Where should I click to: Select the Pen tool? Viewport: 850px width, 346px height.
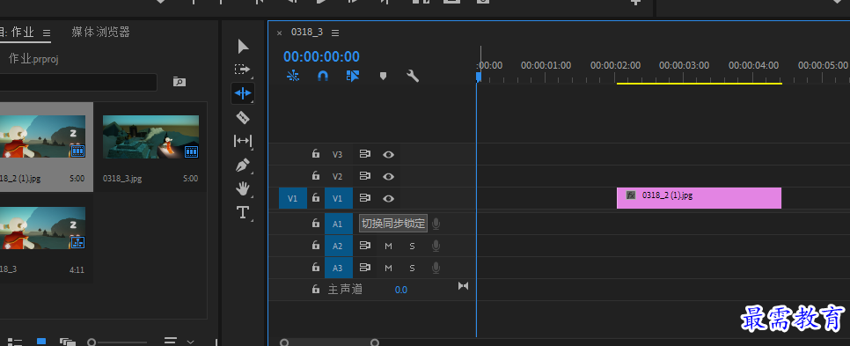coord(243,165)
